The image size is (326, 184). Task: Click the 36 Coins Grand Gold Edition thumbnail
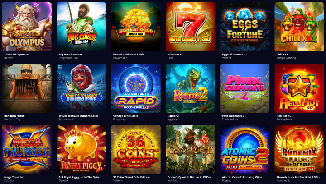click(136, 149)
